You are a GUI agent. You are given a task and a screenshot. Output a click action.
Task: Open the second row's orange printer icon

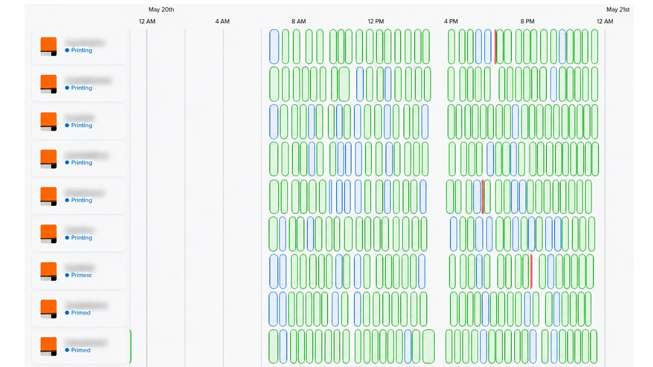[49, 84]
